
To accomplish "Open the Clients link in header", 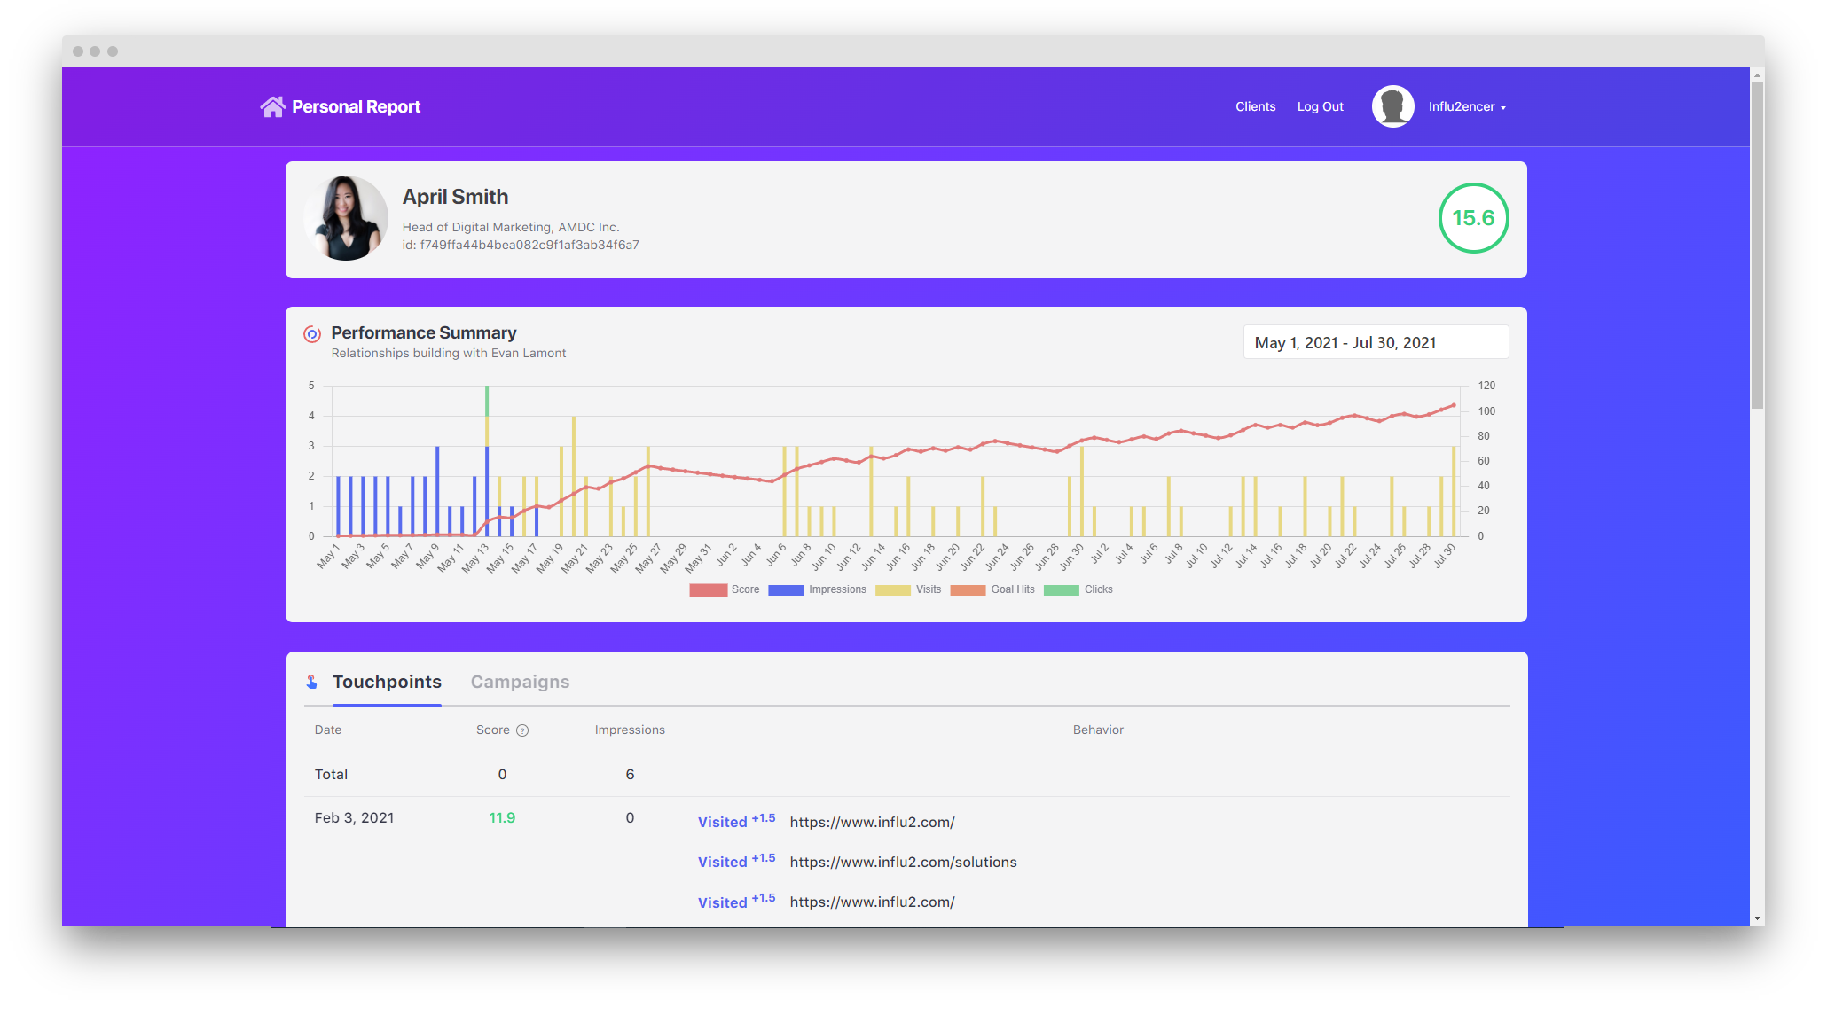I will pyautogui.click(x=1255, y=106).
